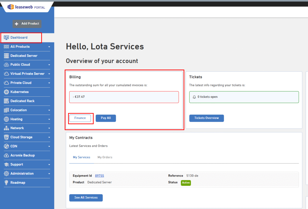Click the bell icon beside tickets open
Image resolution: width=308 pixels, height=209 pixels.
click(x=194, y=97)
